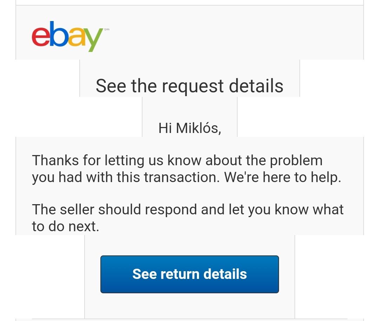Click the eBay logo
Image resolution: width=371 pixels, height=321 pixels.
click(x=70, y=36)
